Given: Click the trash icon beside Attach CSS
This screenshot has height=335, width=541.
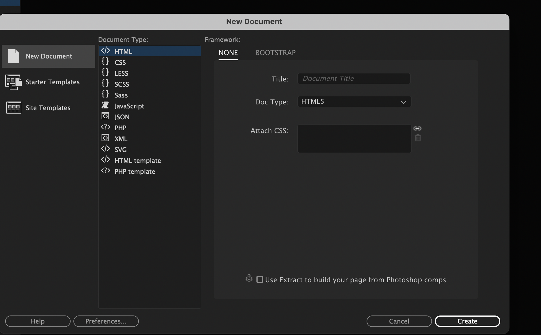Looking at the screenshot, I should coord(418,138).
